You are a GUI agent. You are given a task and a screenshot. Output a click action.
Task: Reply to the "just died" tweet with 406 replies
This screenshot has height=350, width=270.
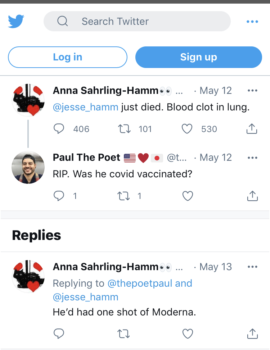coord(59,129)
